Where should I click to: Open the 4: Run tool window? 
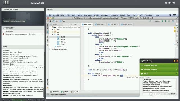pos(64,92)
